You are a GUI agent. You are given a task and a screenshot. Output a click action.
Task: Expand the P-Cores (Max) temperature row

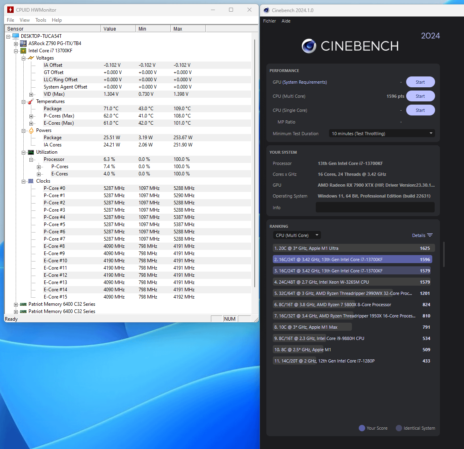tap(31, 116)
